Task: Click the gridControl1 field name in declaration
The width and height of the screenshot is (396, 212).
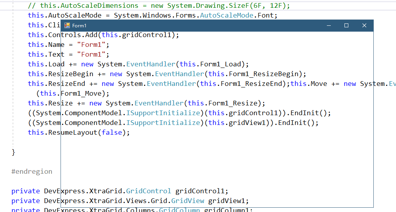Action: coord(202,191)
